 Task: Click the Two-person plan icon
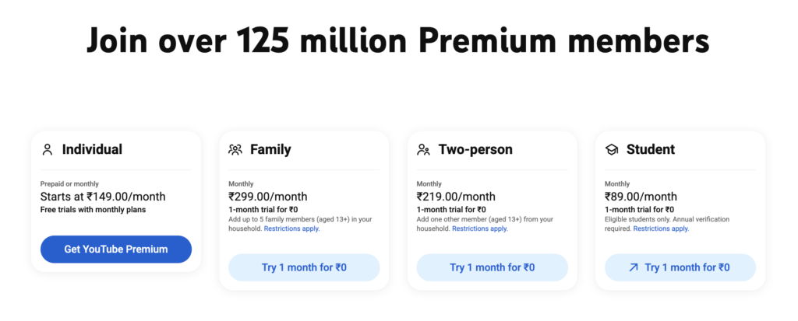click(424, 149)
